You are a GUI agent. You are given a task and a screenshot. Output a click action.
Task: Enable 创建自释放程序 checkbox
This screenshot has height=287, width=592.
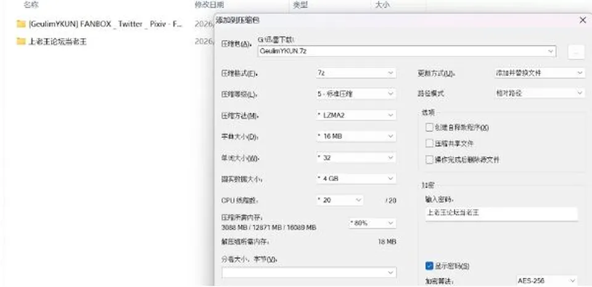click(x=429, y=127)
